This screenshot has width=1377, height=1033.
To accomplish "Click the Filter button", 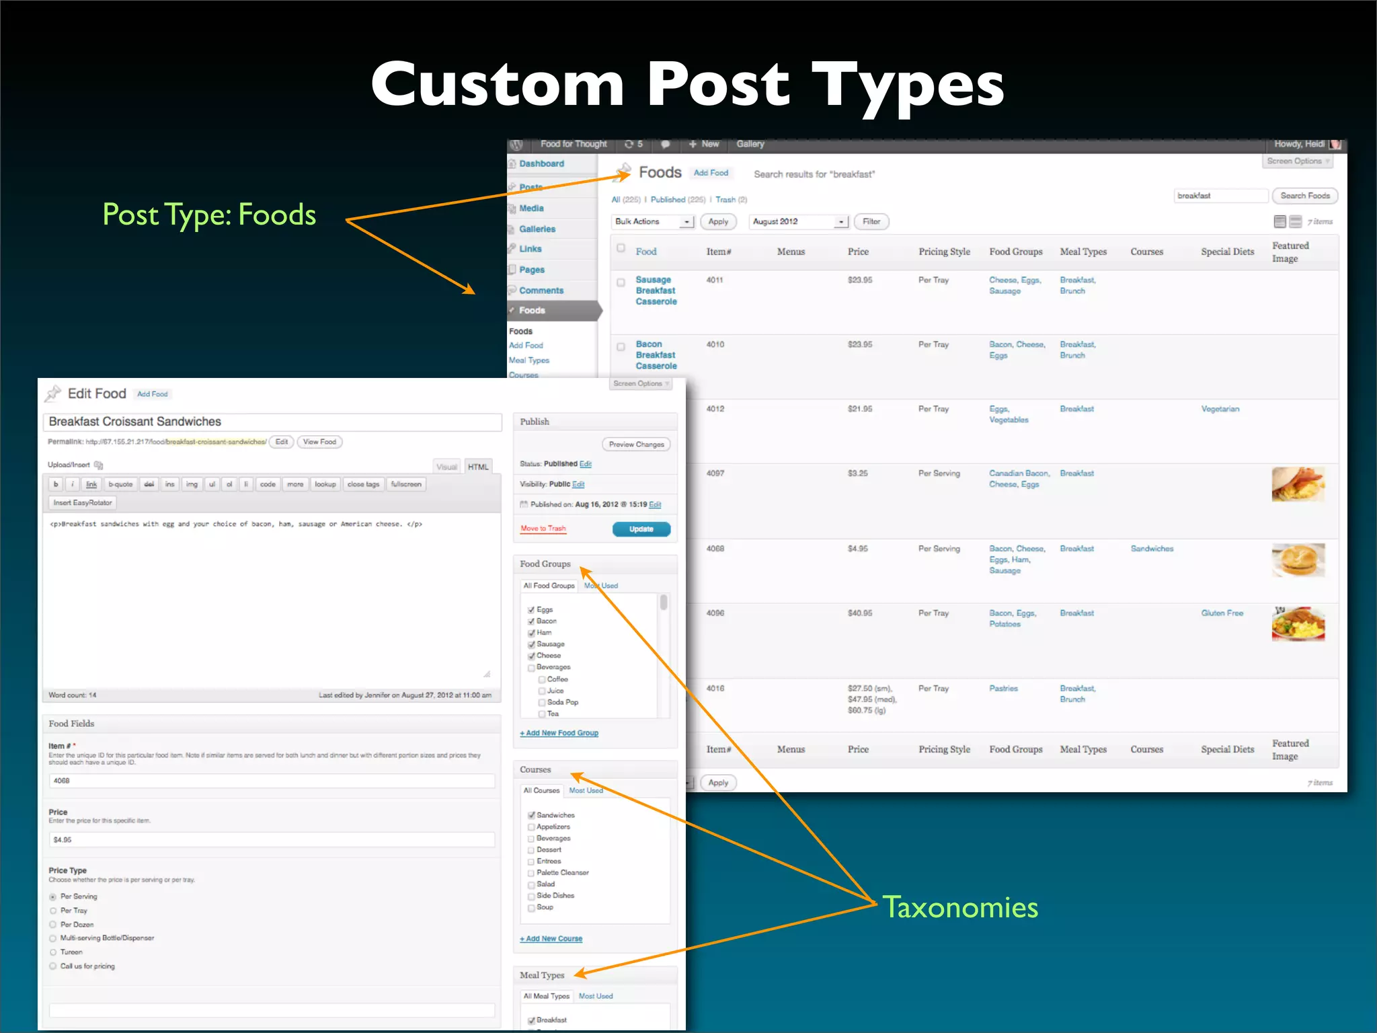I will (871, 221).
